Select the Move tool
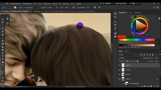This screenshot has height=90, width=161. (x=3, y=19)
